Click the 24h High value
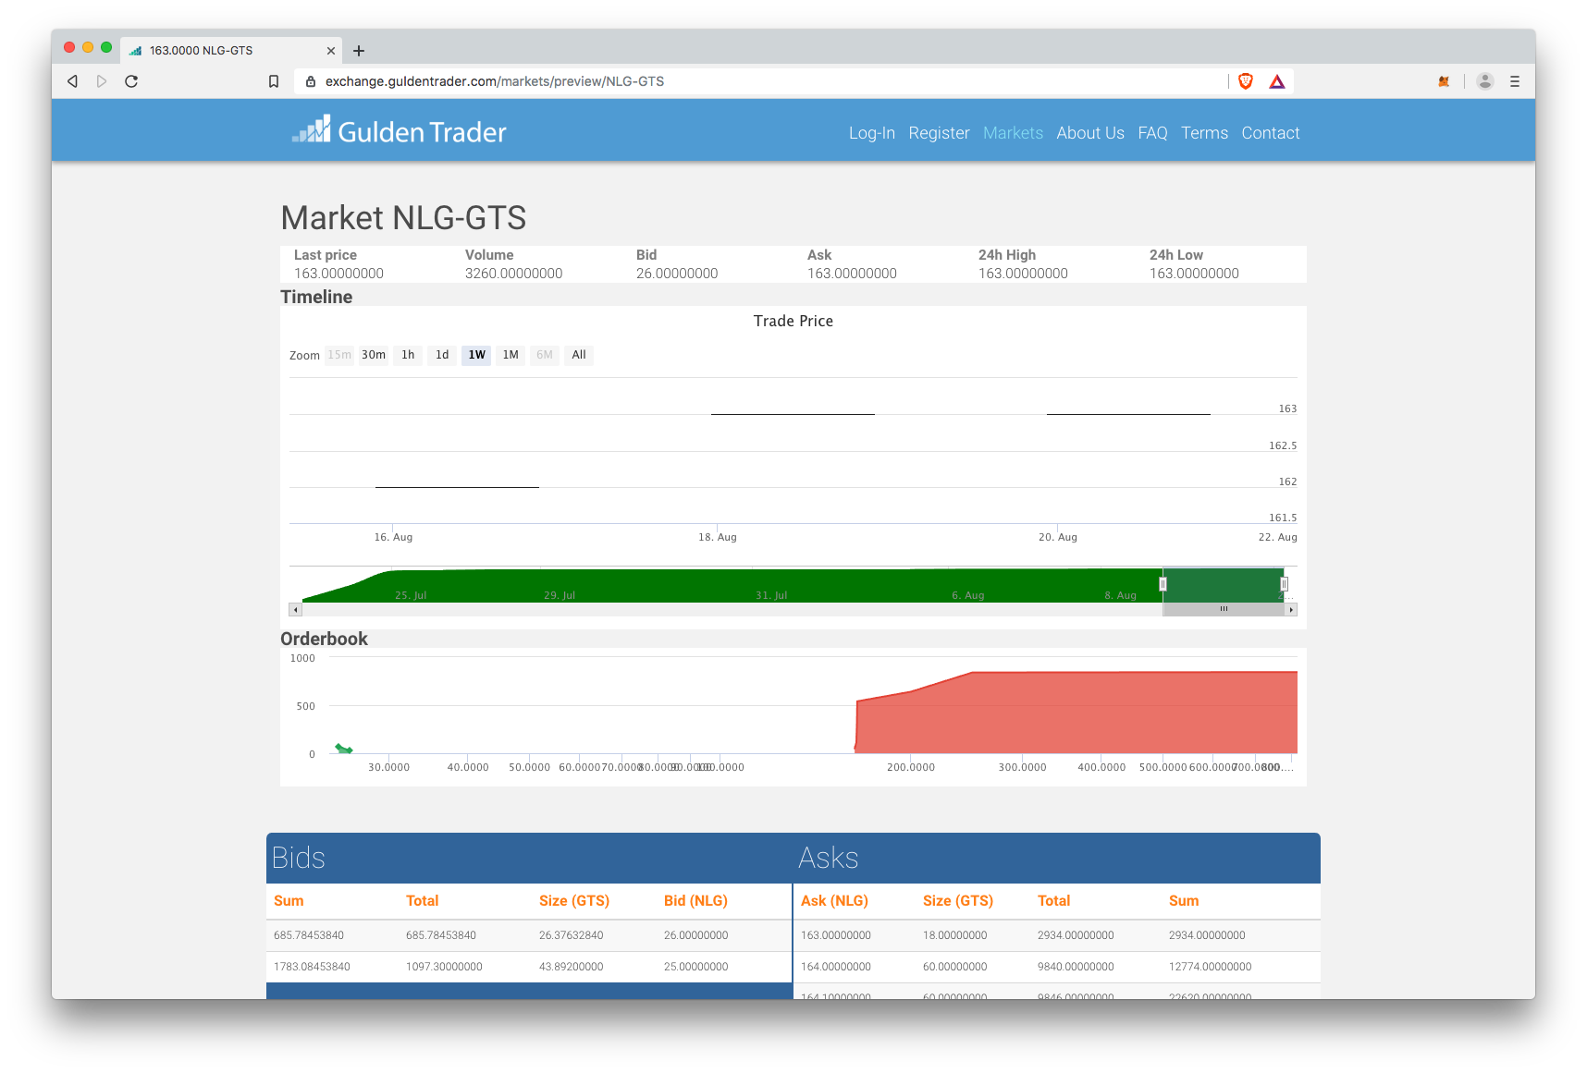The image size is (1587, 1073). pos(1023,274)
